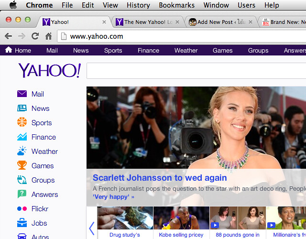The width and height of the screenshot is (306, 239).
Task: Click the www.yahoo.com address bar
Action: 182,36
